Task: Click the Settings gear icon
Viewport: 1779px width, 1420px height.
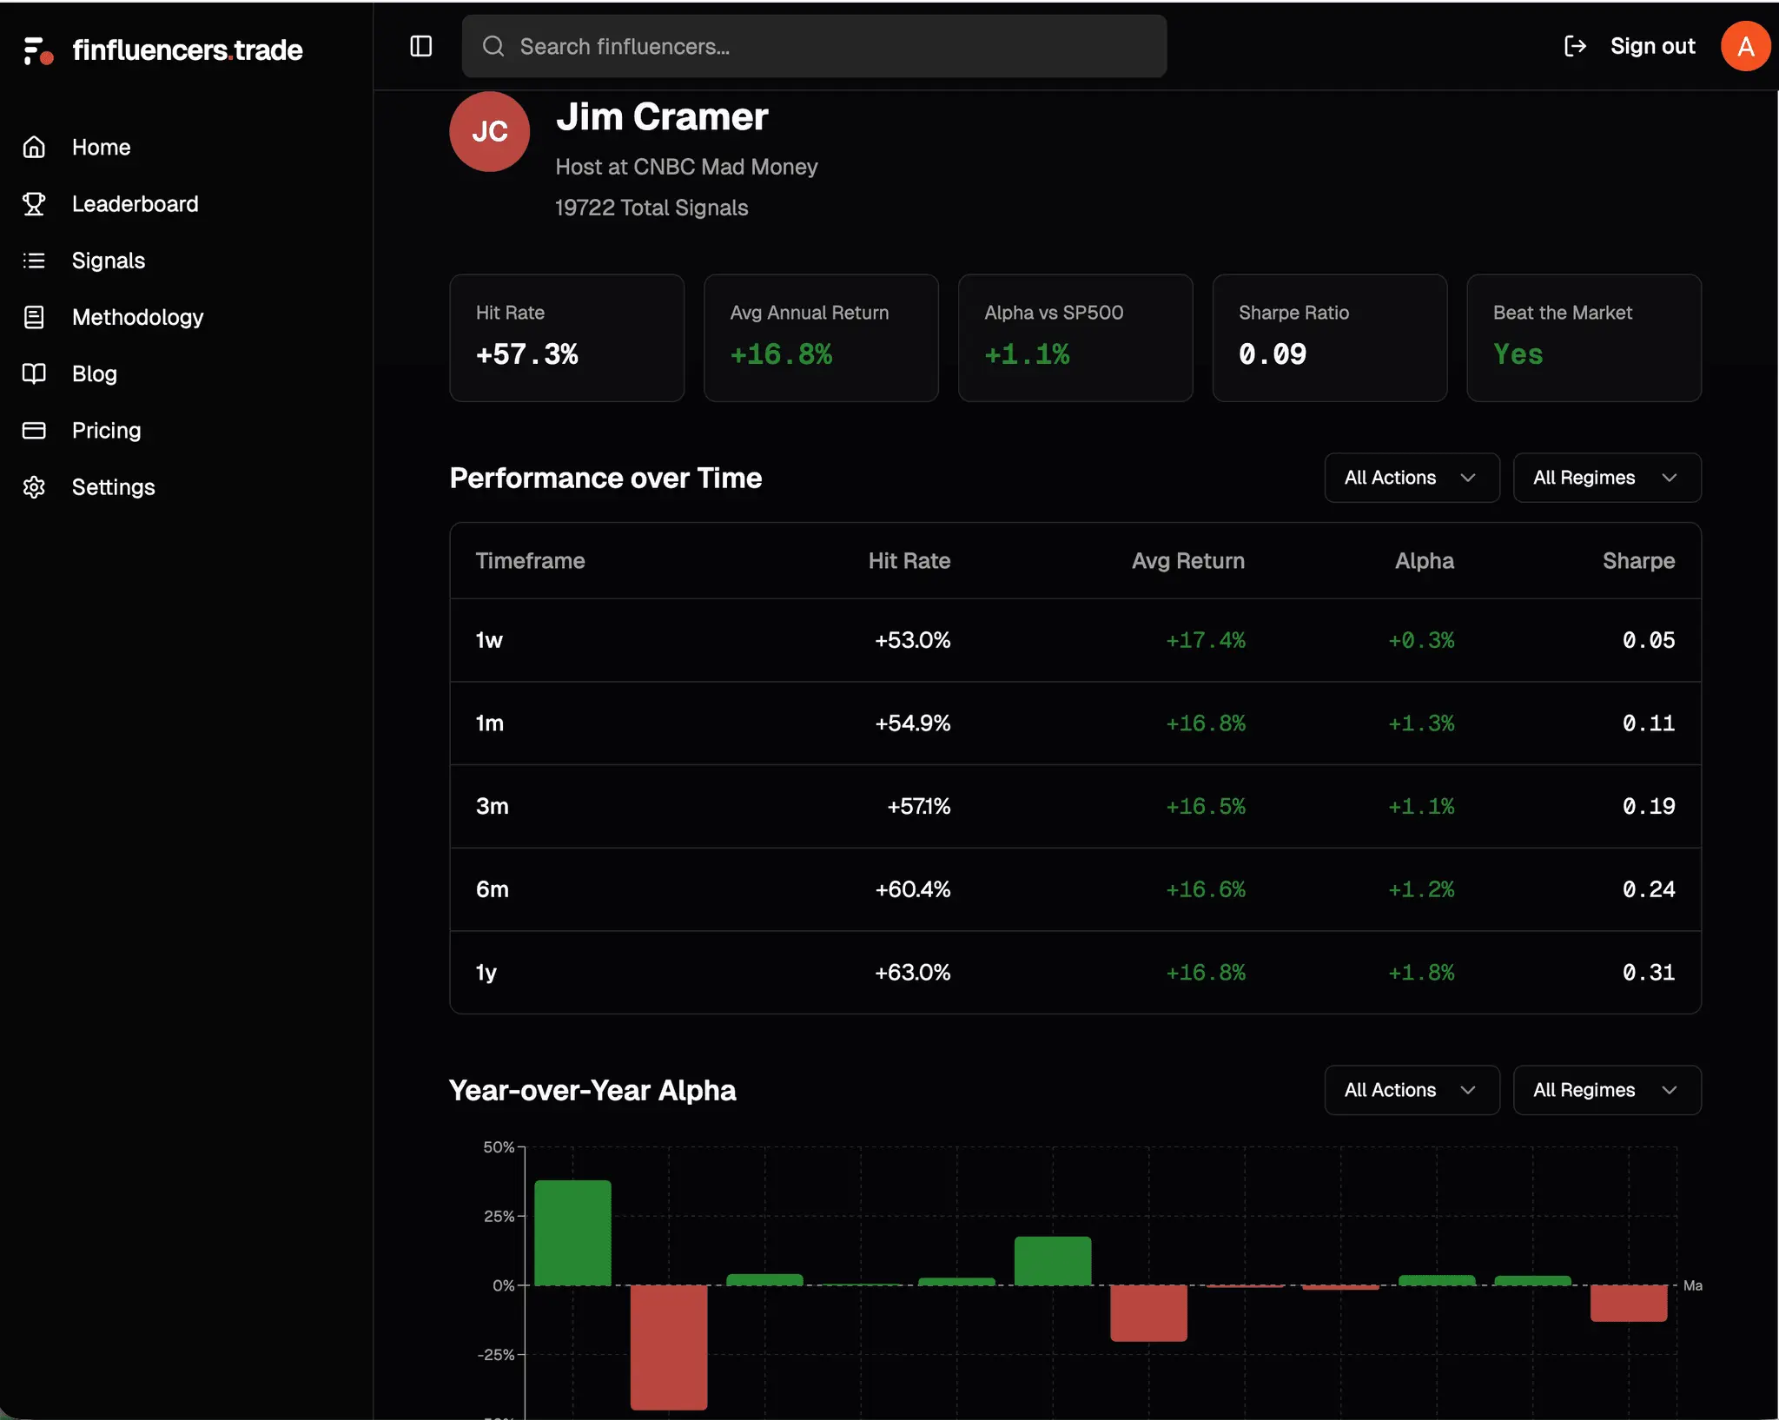Action: click(34, 487)
